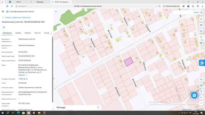The width and height of the screenshot is (205, 115).
Task: Go back via Назад к найденным объектам
Action: click(x=16, y=18)
